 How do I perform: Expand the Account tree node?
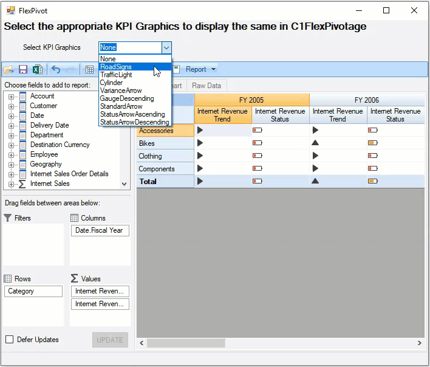11,96
